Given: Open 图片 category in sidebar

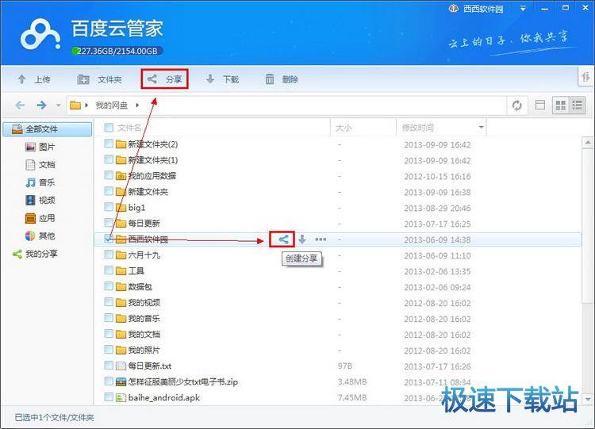Looking at the screenshot, I should [40, 147].
